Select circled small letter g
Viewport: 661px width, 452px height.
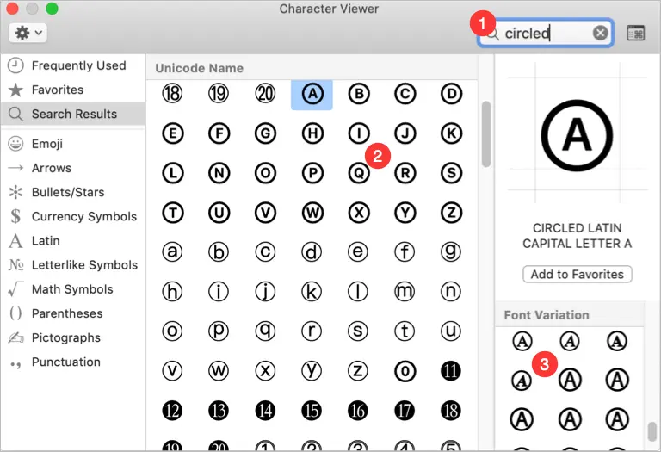click(x=450, y=251)
